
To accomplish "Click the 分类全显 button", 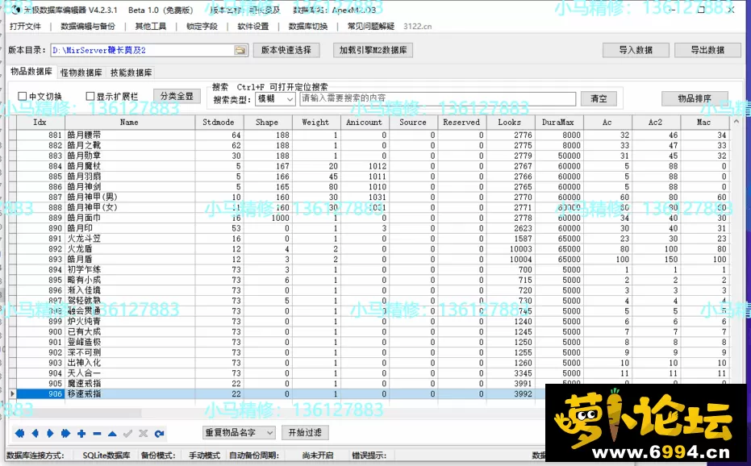I will [176, 96].
